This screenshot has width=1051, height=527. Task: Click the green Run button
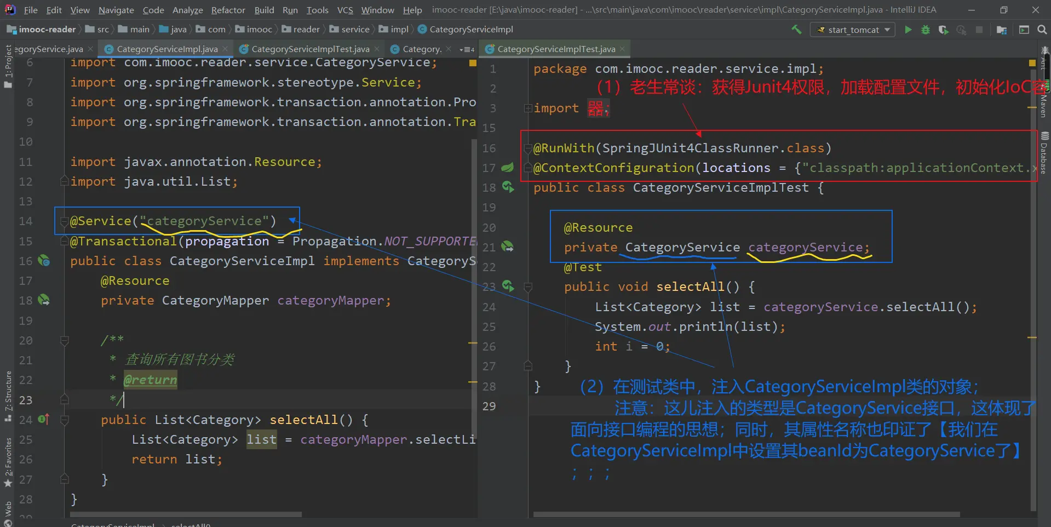(x=908, y=30)
